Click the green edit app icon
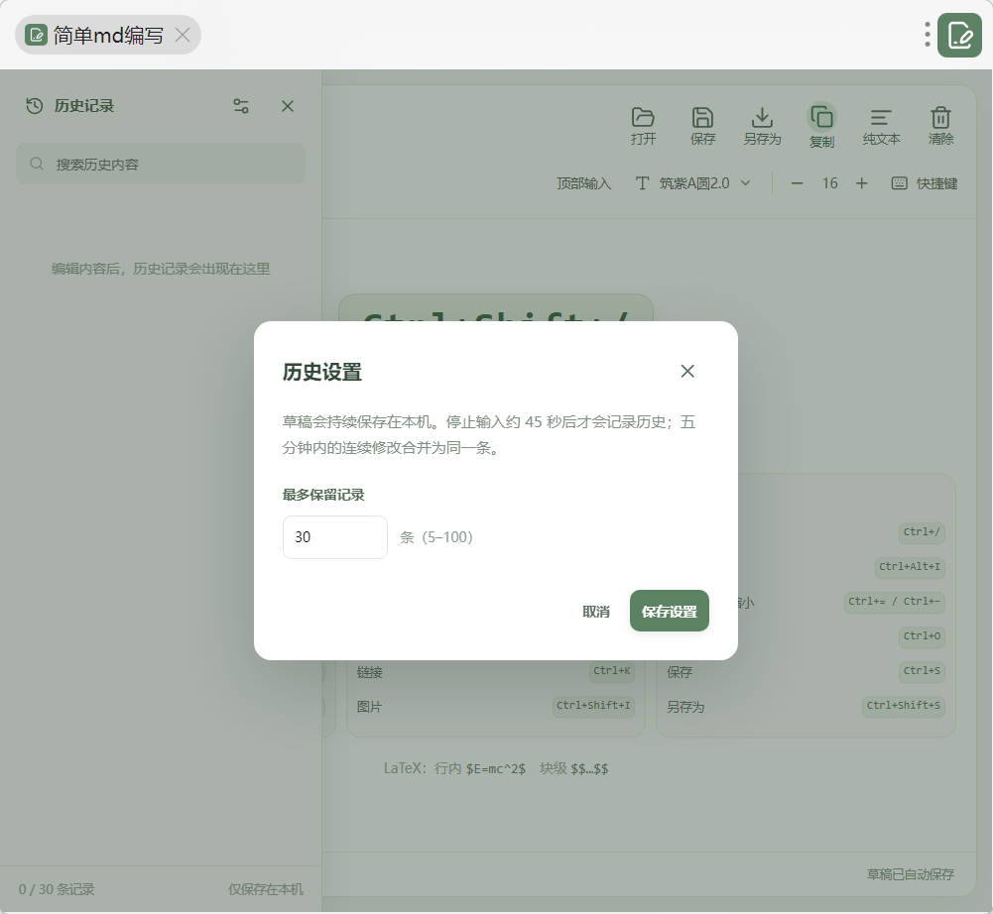This screenshot has height=914, width=993. (x=959, y=35)
